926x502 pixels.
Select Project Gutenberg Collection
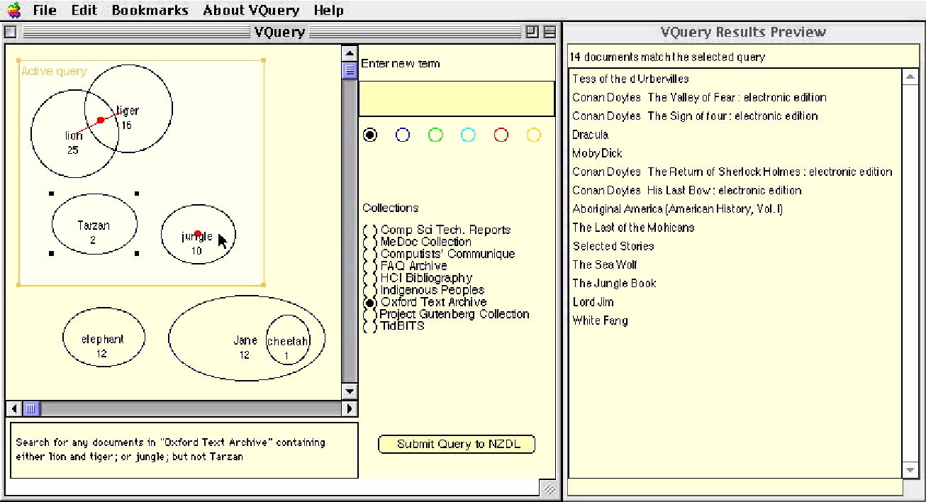tap(446, 314)
